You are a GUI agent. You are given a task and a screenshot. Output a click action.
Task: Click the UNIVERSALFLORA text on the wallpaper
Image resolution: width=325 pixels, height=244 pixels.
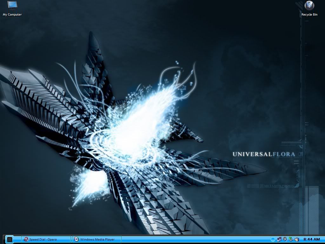click(264, 154)
